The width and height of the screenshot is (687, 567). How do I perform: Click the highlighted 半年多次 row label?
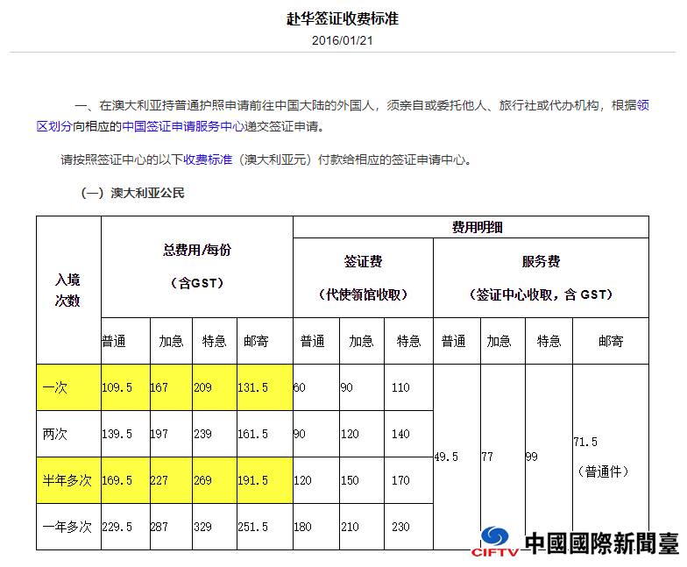click(x=68, y=480)
